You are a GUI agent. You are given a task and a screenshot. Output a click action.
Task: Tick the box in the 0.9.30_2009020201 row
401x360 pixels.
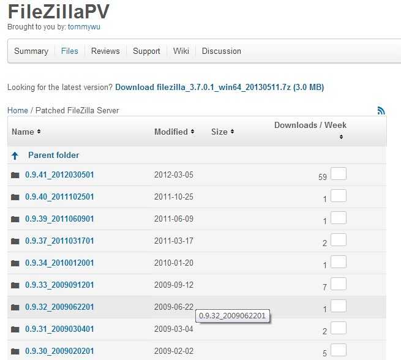[x=339, y=350]
